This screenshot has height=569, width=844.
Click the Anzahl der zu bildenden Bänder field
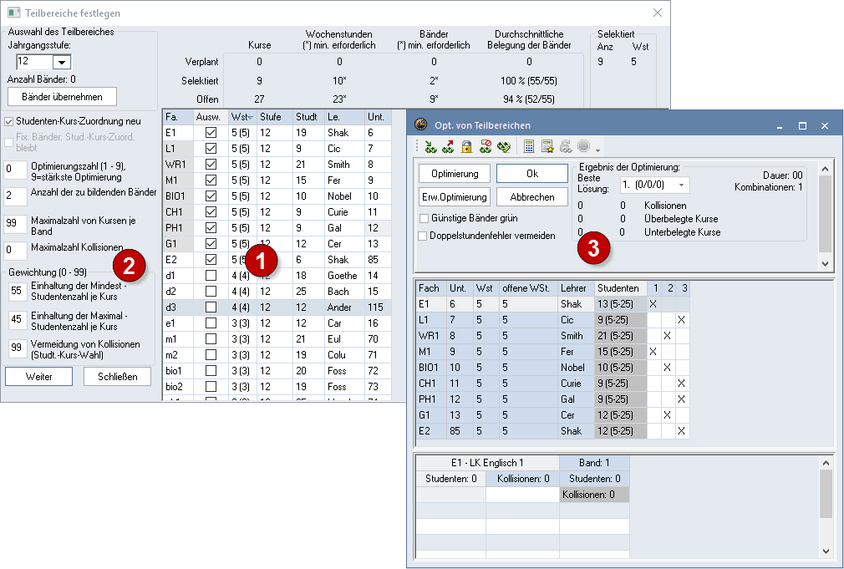(15, 196)
